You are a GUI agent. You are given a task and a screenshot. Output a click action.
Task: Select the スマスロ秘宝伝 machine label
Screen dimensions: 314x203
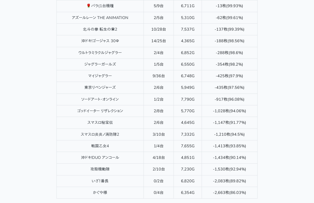[100, 122]
